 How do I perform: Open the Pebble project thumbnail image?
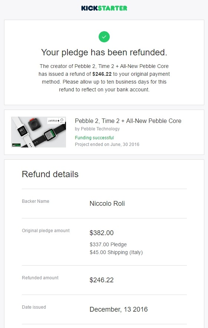pos(39,132)
